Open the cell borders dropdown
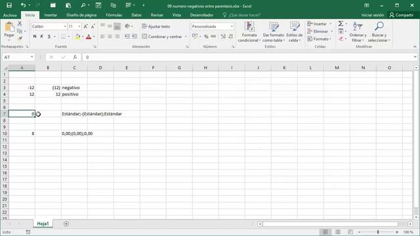 [68, 37]
